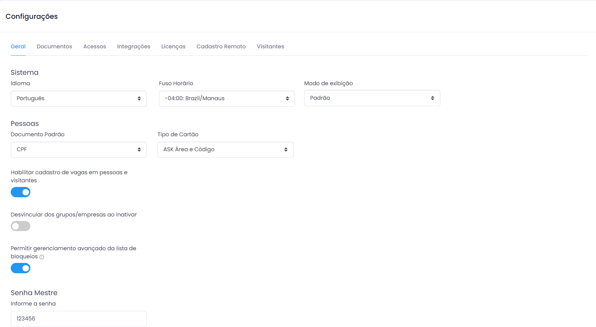
Task: Open the Geral tab
Action: pyautogui.click(x=18, y=46)
